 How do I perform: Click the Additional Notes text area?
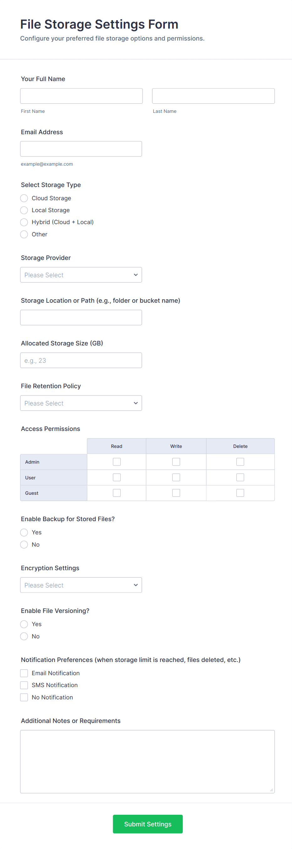point(147,761)
